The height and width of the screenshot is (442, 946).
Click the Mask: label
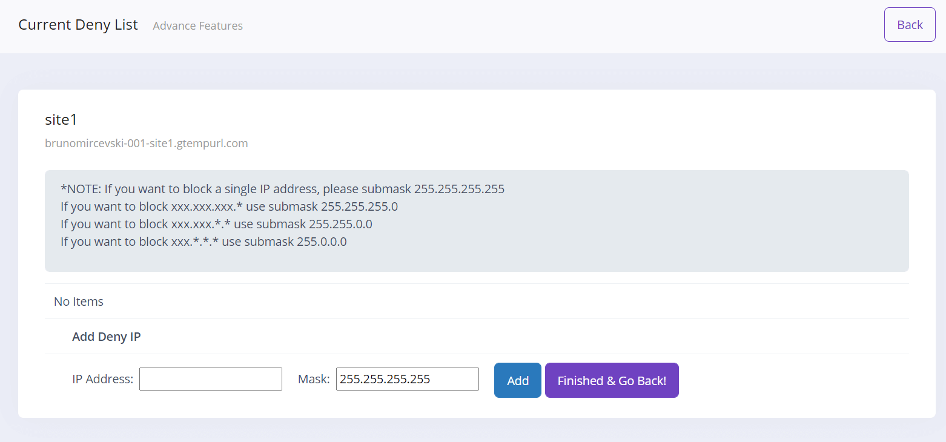pyautogui.click(x=314, y=380)
